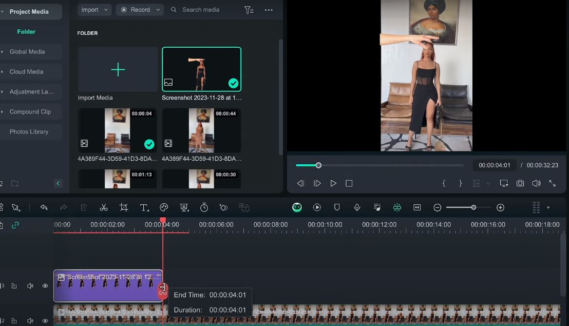Select the 00:00:44 video thumbnail
This screenshot has width=569, height=326.
pyautogui.click(x=201, y=130)
